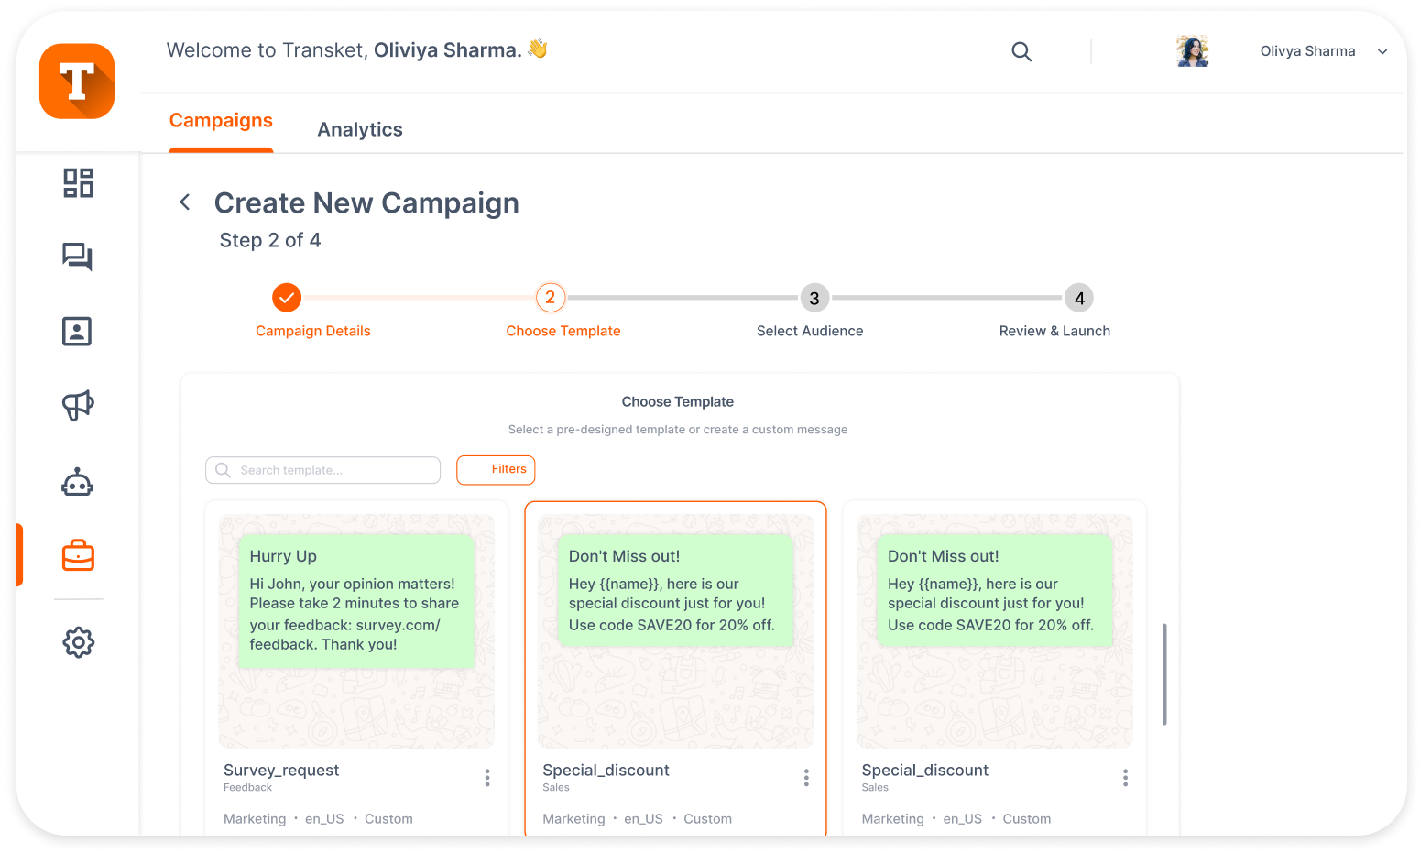Click the back arrow next to Create New Campaign

pyautogui.click(x=184, y=202)
